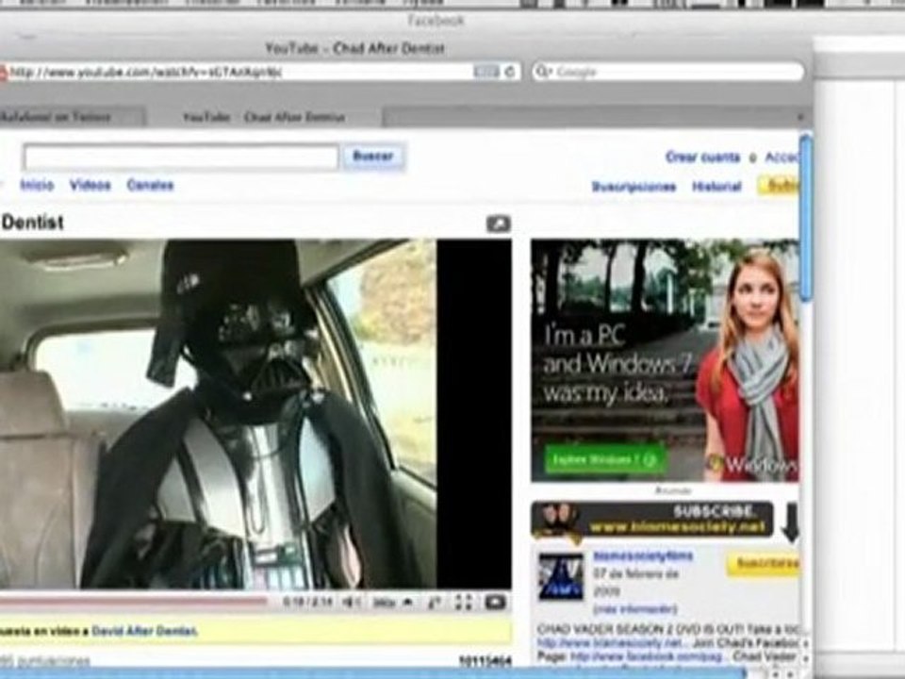Open the Suscripciones link
Image resolution: width=905 pixels, height=679 pixels.
coord(633,187)
